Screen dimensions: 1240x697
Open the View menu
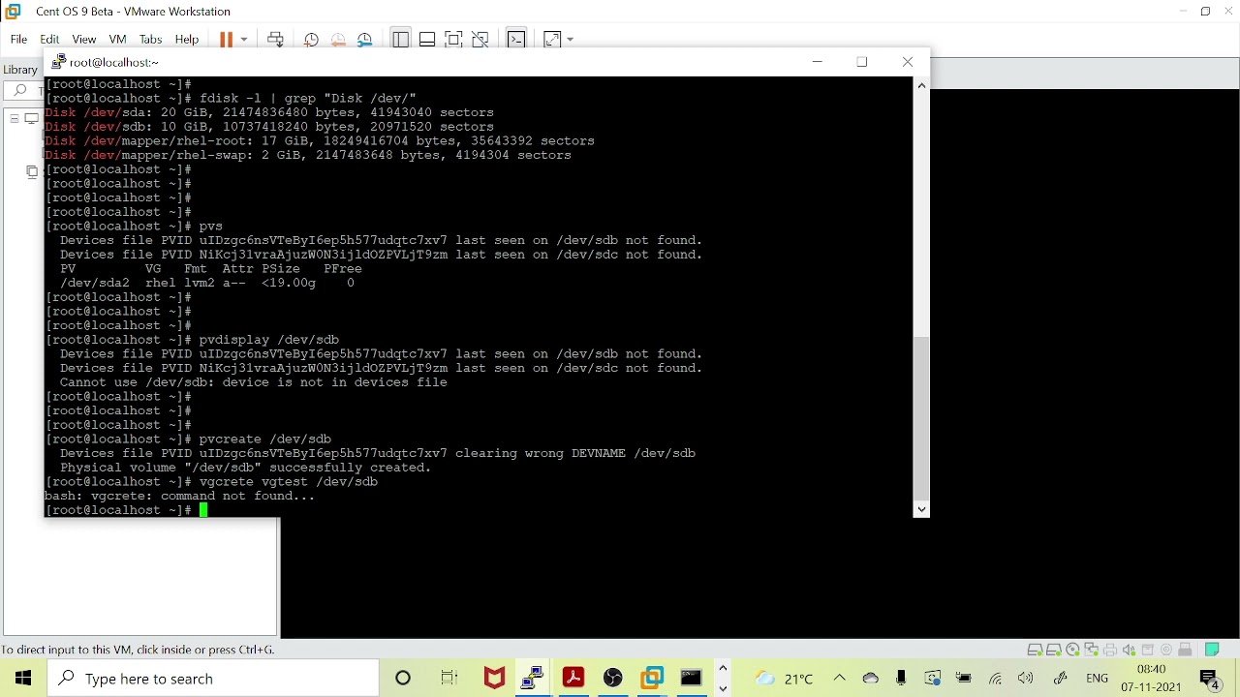click(x=84, y=40)
